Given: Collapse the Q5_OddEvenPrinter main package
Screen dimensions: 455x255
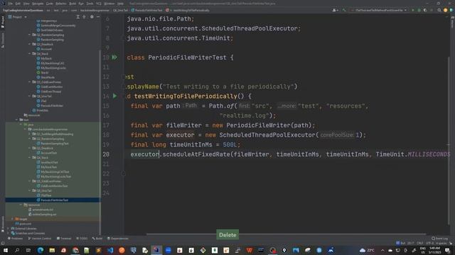Looking at the screenshot, I should [29, 82].
